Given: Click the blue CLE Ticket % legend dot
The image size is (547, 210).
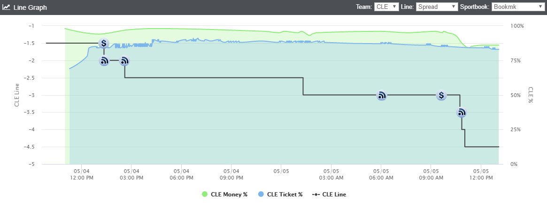Looking at the screenshot, I should (261, 195).
